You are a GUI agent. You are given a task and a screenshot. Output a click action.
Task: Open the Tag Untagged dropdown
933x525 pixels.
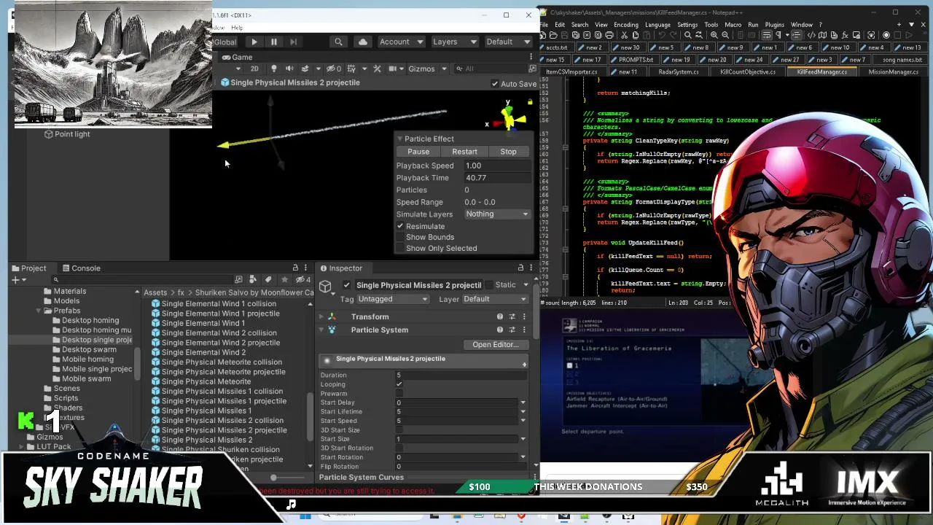coord(392,299)
